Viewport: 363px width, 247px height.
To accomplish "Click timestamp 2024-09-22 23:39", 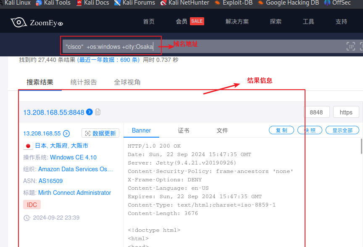I will (x=56, y=218).
